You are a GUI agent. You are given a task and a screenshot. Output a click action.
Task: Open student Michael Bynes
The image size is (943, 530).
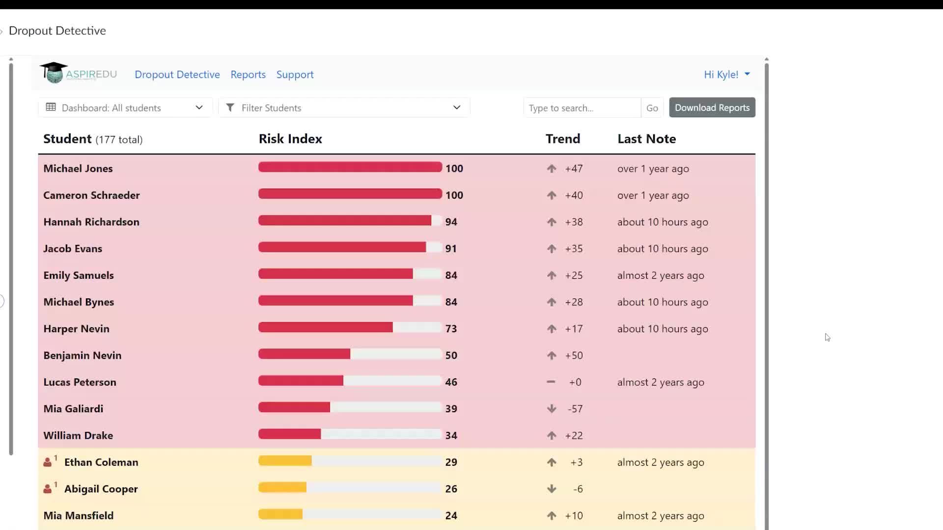[x=79, y=302]
